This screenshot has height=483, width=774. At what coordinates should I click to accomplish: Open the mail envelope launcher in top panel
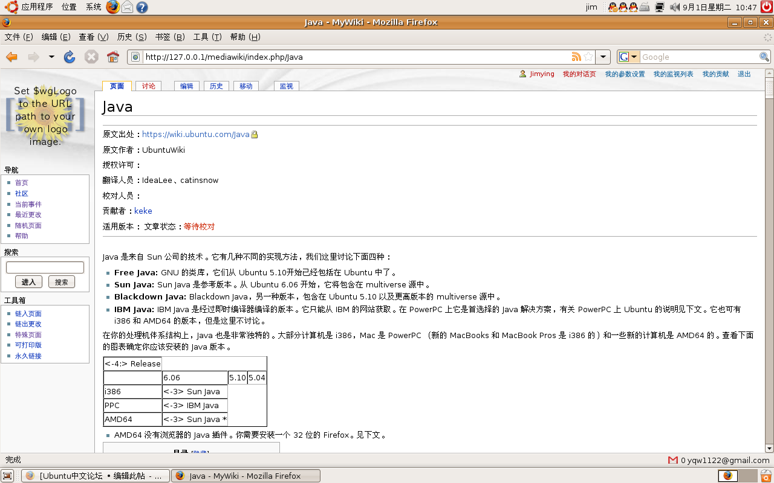pos(128,7)
